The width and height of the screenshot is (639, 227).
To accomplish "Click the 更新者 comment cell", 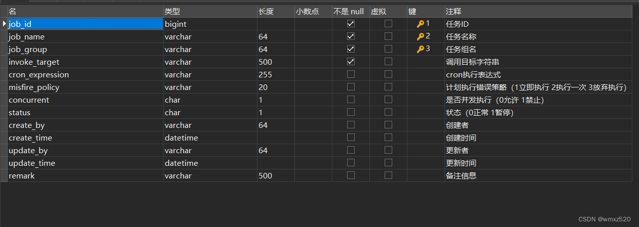I will (x=538, y=150).
